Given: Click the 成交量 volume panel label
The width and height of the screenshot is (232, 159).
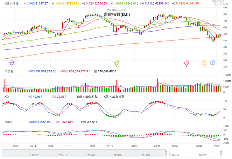Looking at the screenshot, I should tap(9, 71).
